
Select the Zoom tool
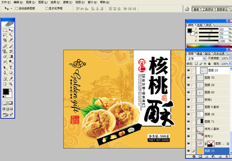coord(11,84)
